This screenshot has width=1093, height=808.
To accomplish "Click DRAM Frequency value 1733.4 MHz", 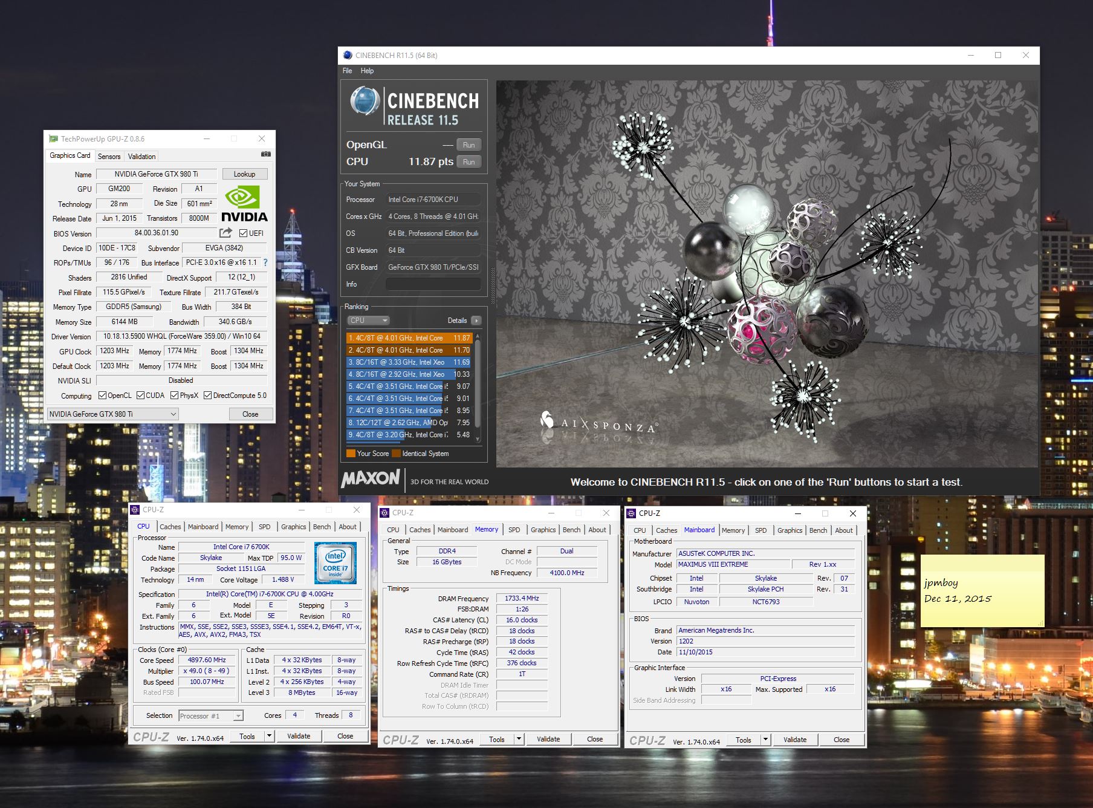I will click(x=522, y=598).
